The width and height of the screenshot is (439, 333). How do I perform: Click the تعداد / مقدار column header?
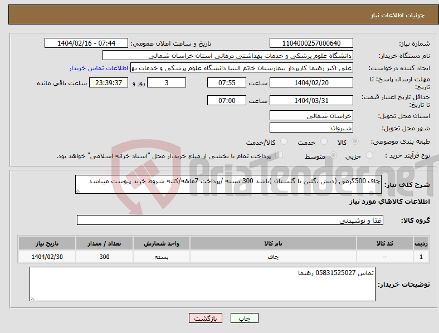(104, 243)
